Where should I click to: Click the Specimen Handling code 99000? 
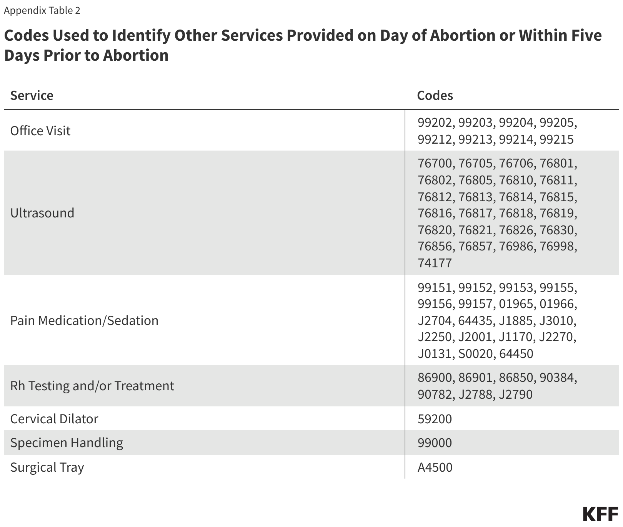tap(435, 443)
